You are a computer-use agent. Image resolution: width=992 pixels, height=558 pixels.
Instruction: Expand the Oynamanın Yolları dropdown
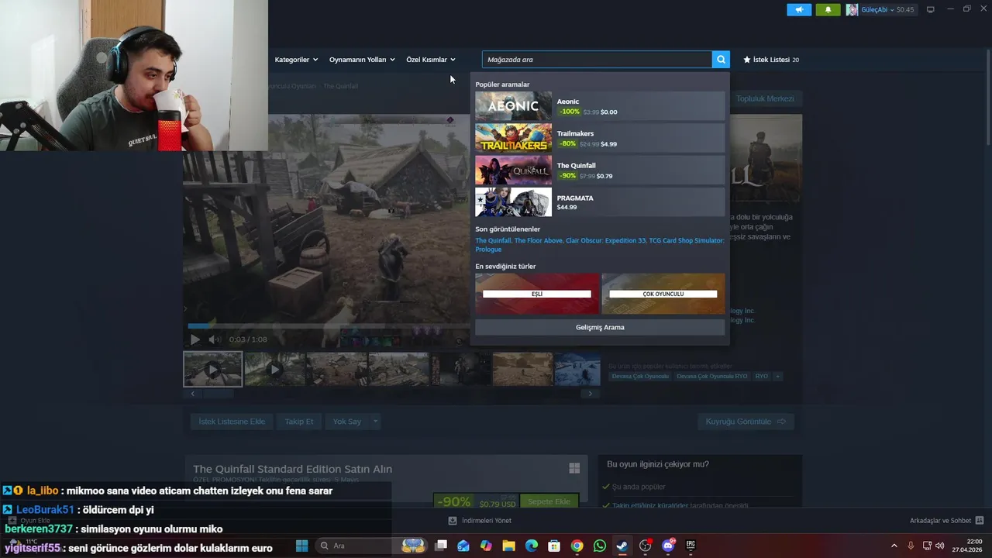(362, 60)
